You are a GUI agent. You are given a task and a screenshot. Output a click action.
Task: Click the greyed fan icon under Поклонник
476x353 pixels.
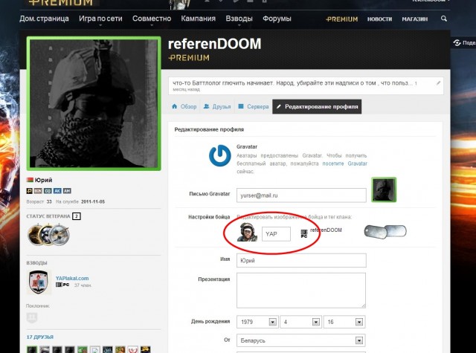point(32,317)
